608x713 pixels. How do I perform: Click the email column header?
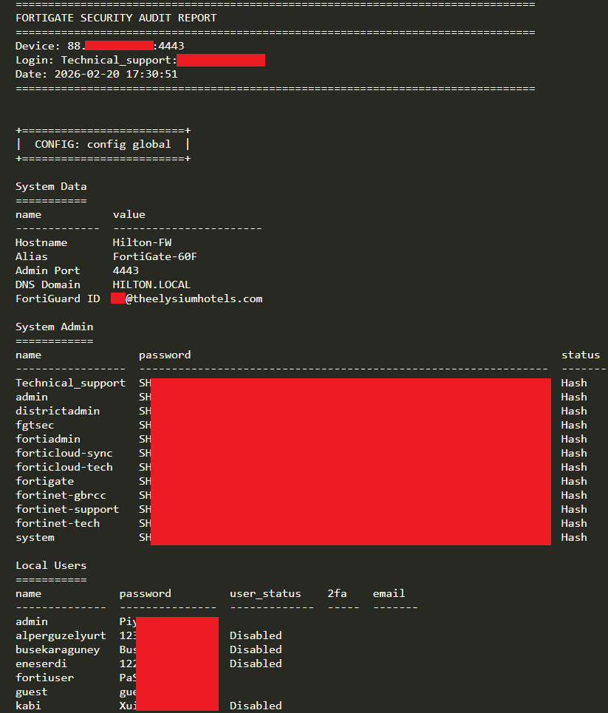(389, 594)
